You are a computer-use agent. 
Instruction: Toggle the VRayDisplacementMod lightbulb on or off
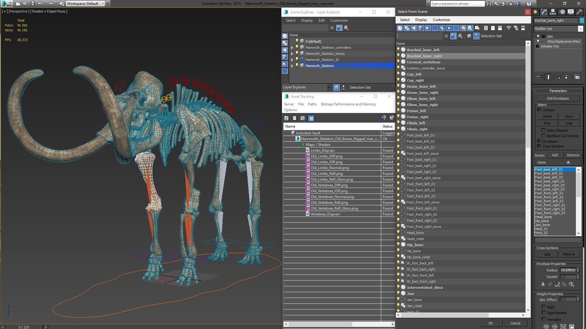point(538,41)
